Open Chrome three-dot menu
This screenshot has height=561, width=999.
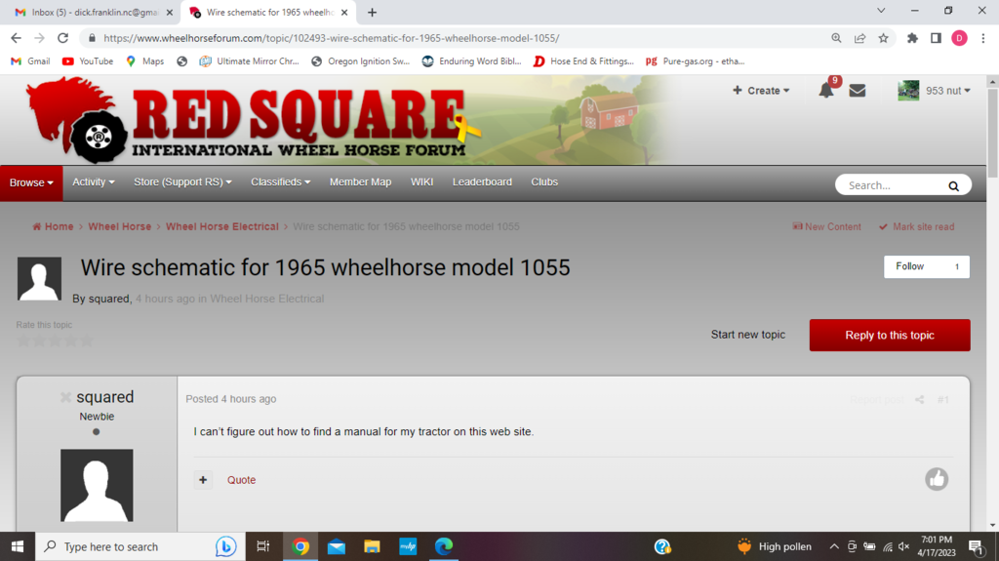(983, 38)
